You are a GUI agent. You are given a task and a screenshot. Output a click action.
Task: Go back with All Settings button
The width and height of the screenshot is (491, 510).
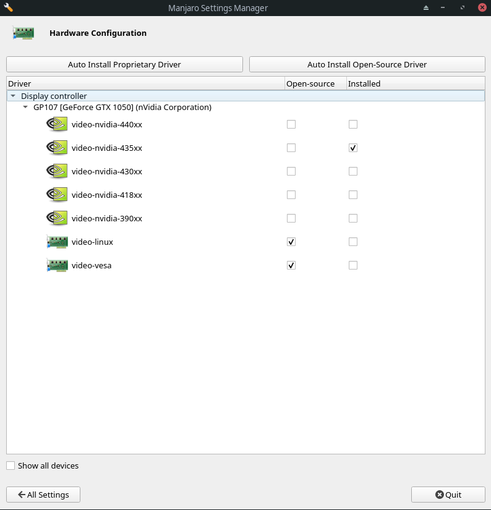pyautogui.click(x=43, y=495)
